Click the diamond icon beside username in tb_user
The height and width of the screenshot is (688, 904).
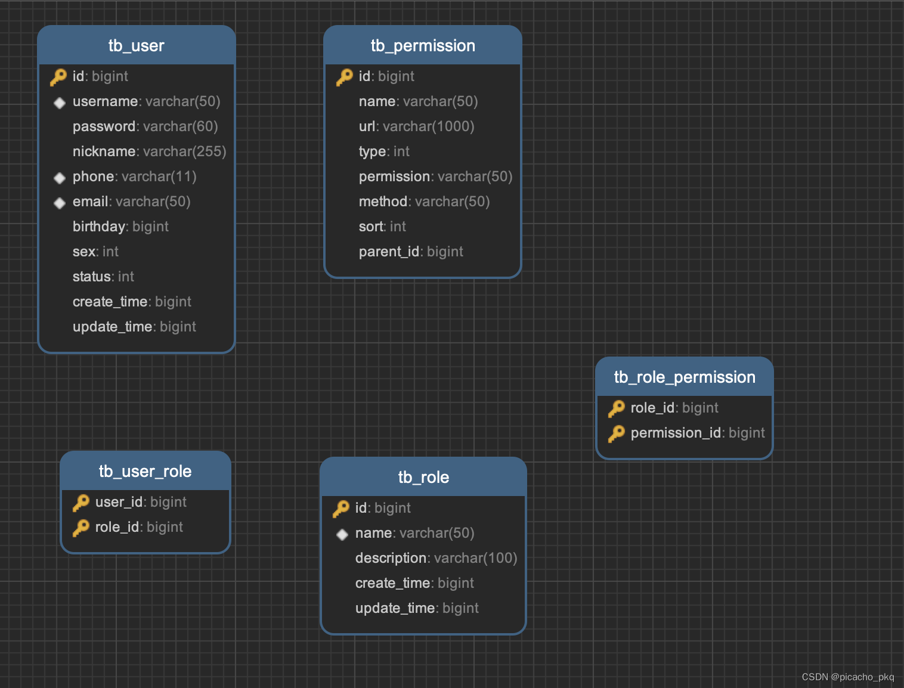(x=60, y=103)
